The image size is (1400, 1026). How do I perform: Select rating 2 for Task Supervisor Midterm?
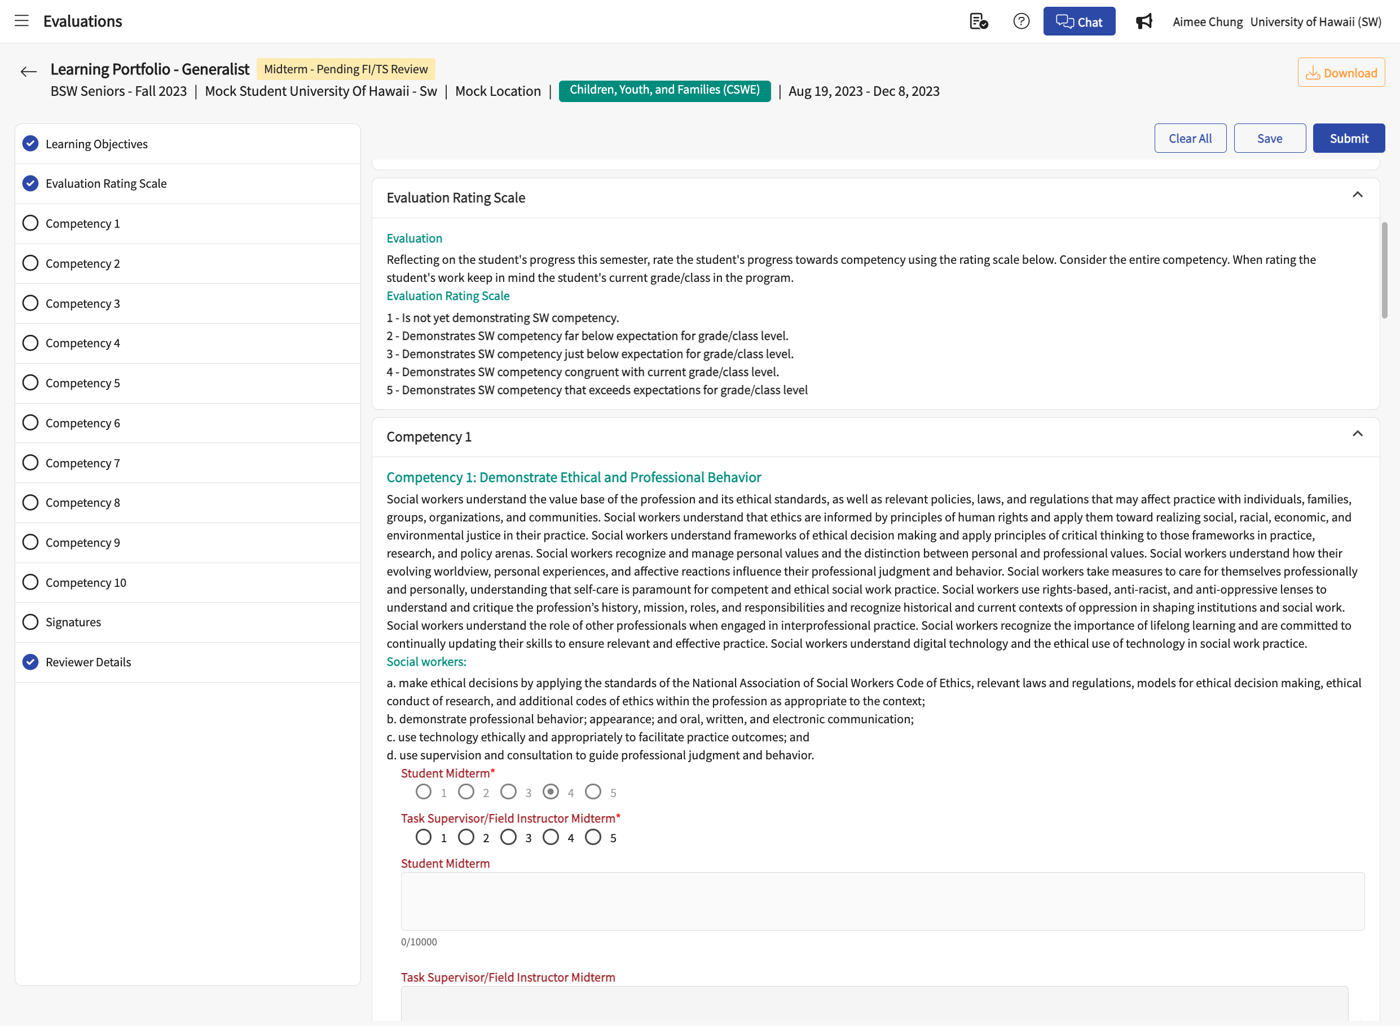click(466, 837)
